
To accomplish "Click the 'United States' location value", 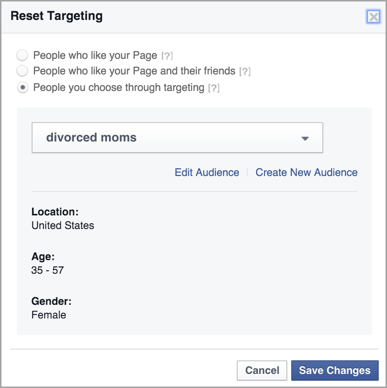I will pyautogui.click(x=63, y=226).
